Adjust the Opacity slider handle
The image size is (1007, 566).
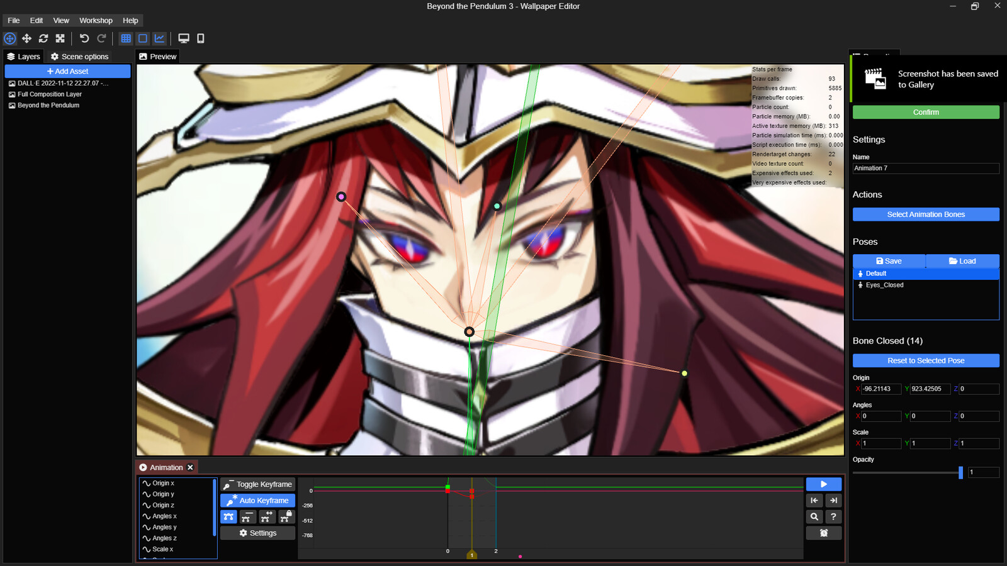pos(960,472)
